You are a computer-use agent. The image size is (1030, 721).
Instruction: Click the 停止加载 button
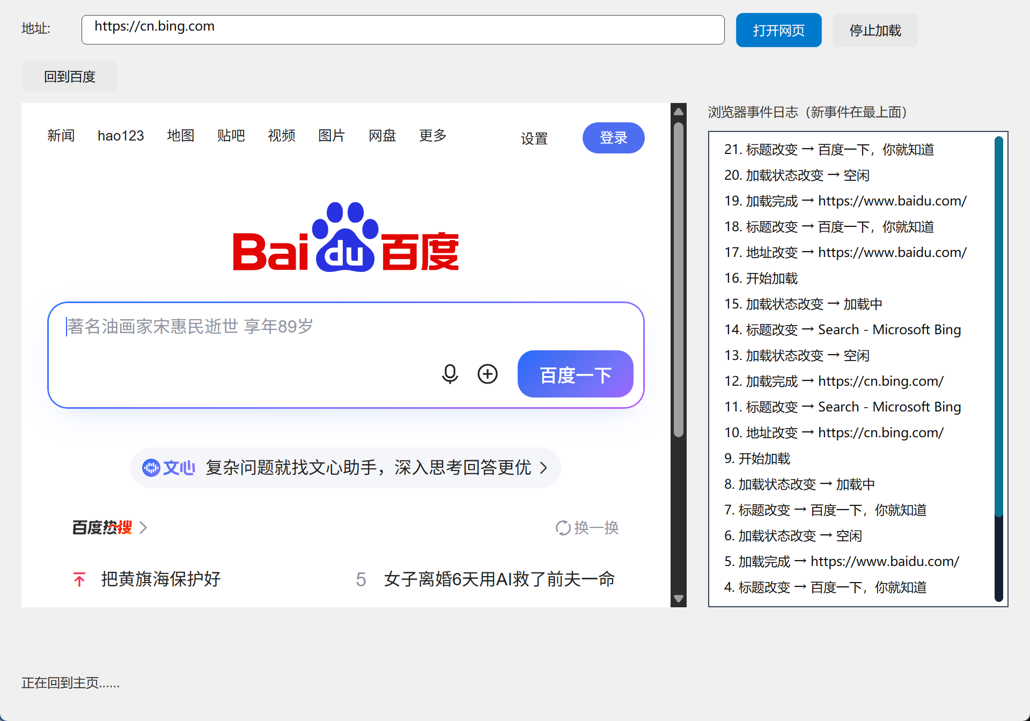pos(875,30)
